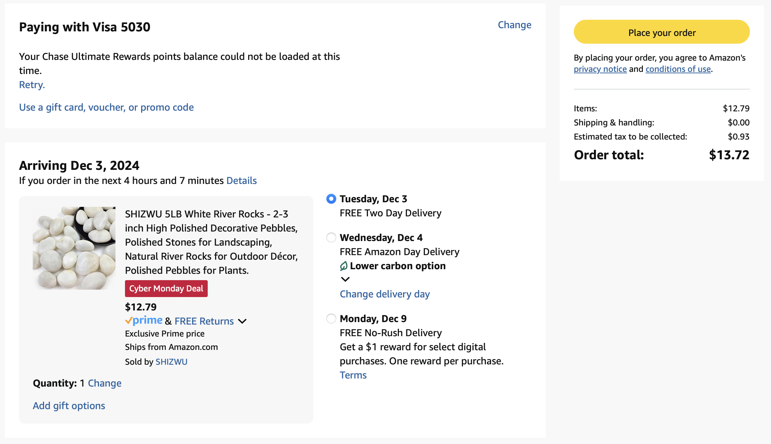
Task: Retry loading Chase rewards points balance
Action: (32, 85)
